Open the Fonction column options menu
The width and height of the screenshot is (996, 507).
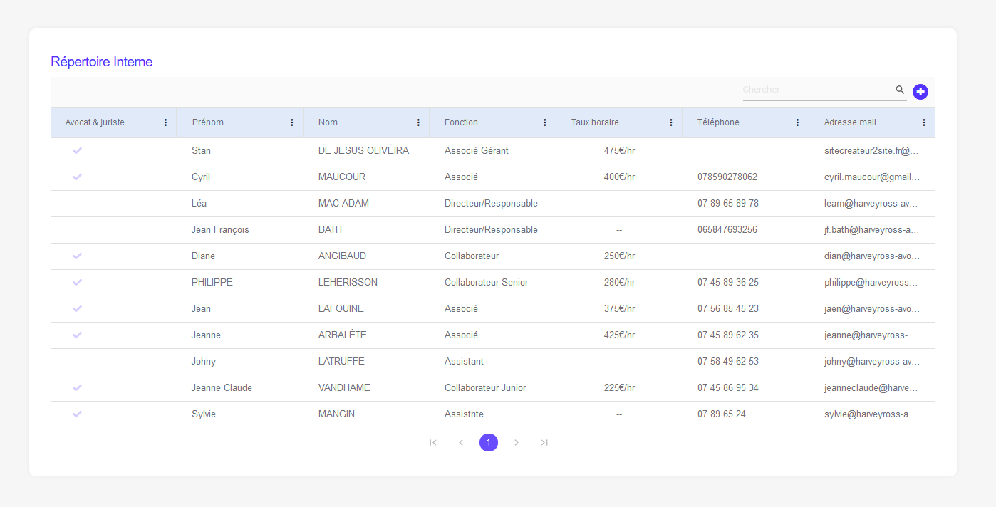(545, 122)
